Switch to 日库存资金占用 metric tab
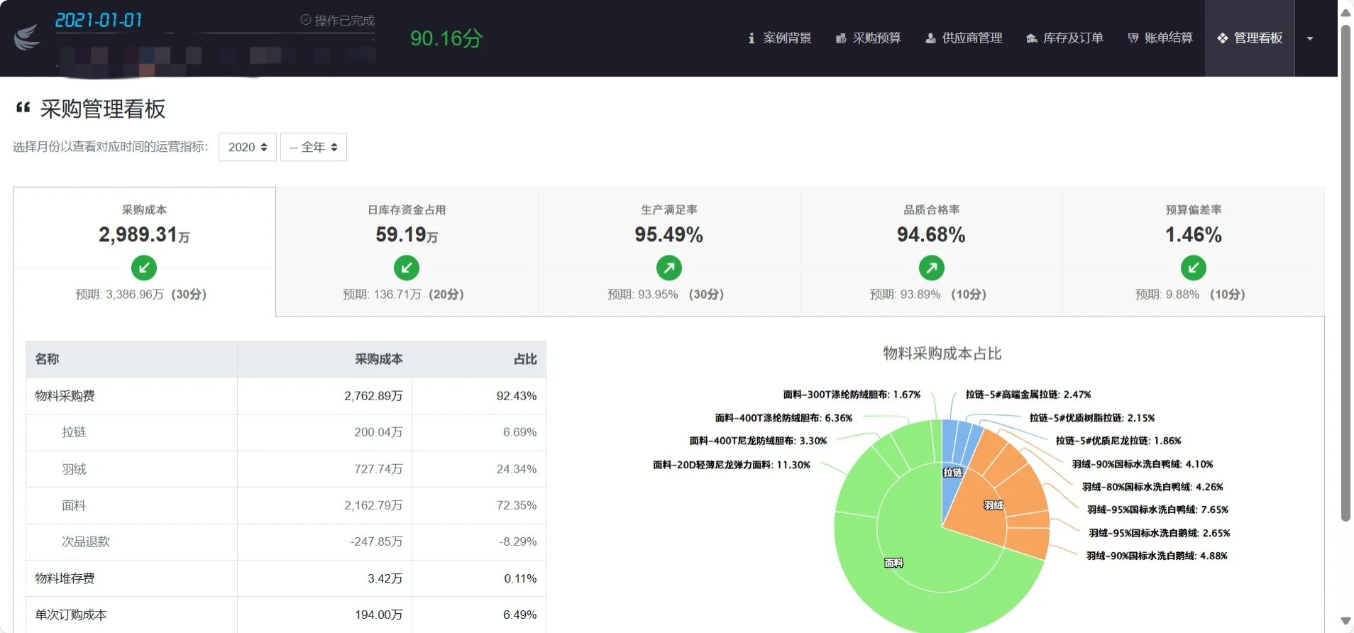The image size is (1354, 633). pyautogui.click(x=407, y=252)
